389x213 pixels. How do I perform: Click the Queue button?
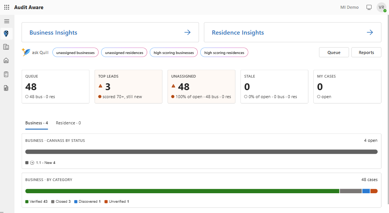click(334, 52)
